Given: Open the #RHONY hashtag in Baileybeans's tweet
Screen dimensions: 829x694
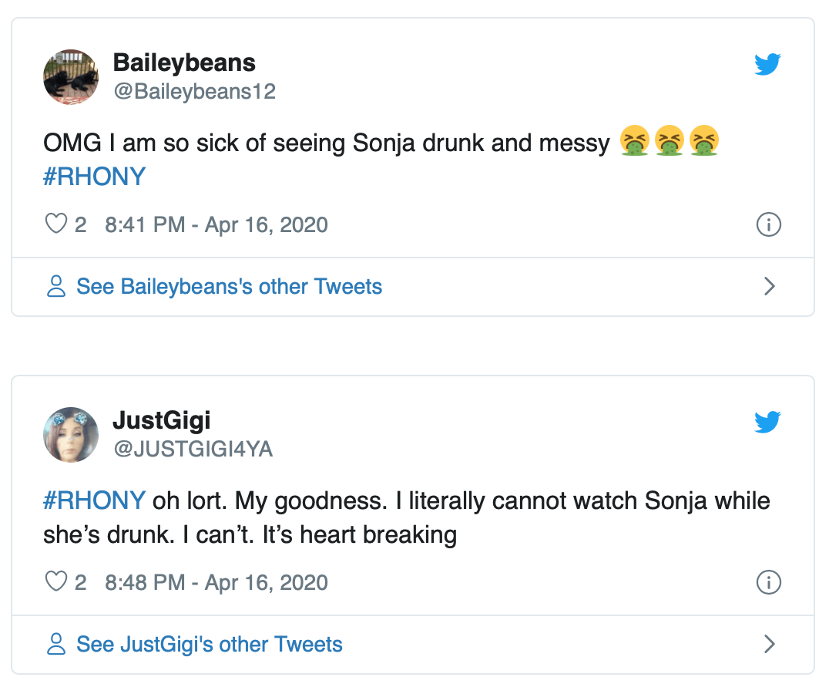Looking at the screenshot, I should [x=94, y=177].
